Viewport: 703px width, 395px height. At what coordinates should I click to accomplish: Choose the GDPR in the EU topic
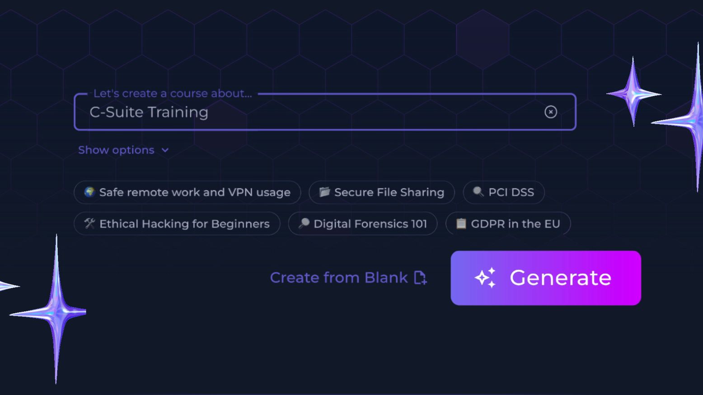click(x=507, y=223)
